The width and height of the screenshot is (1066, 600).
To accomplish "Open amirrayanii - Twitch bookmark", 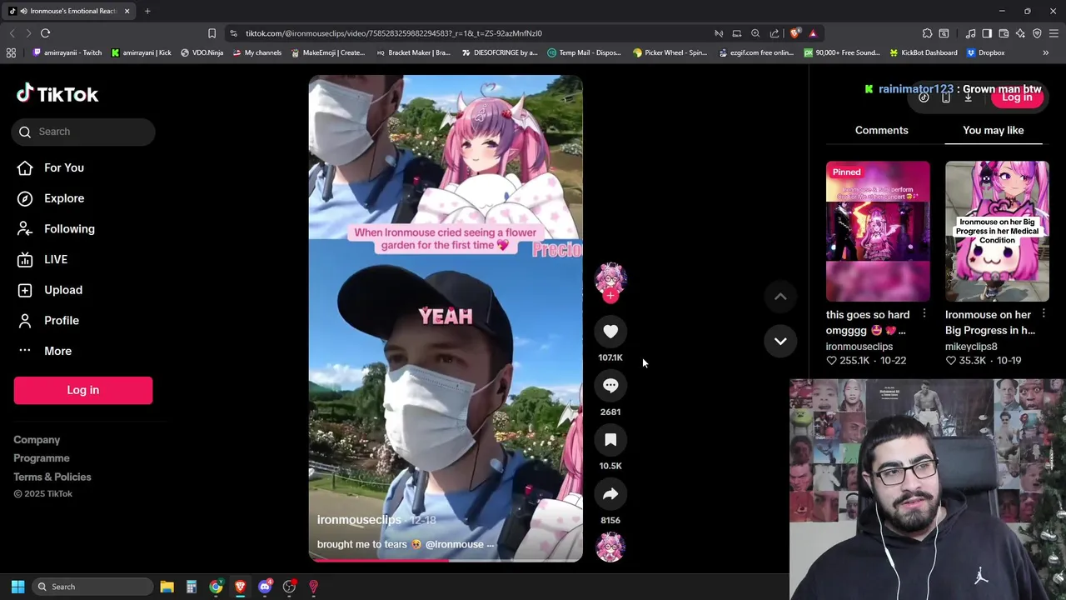I will click(x=67, y=52).
